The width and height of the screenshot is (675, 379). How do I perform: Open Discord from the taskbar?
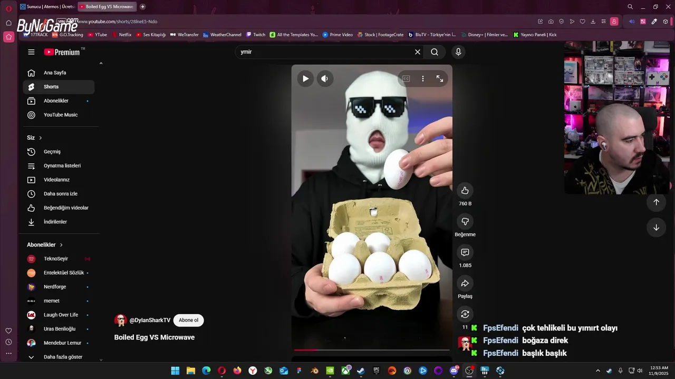point(454,371)
